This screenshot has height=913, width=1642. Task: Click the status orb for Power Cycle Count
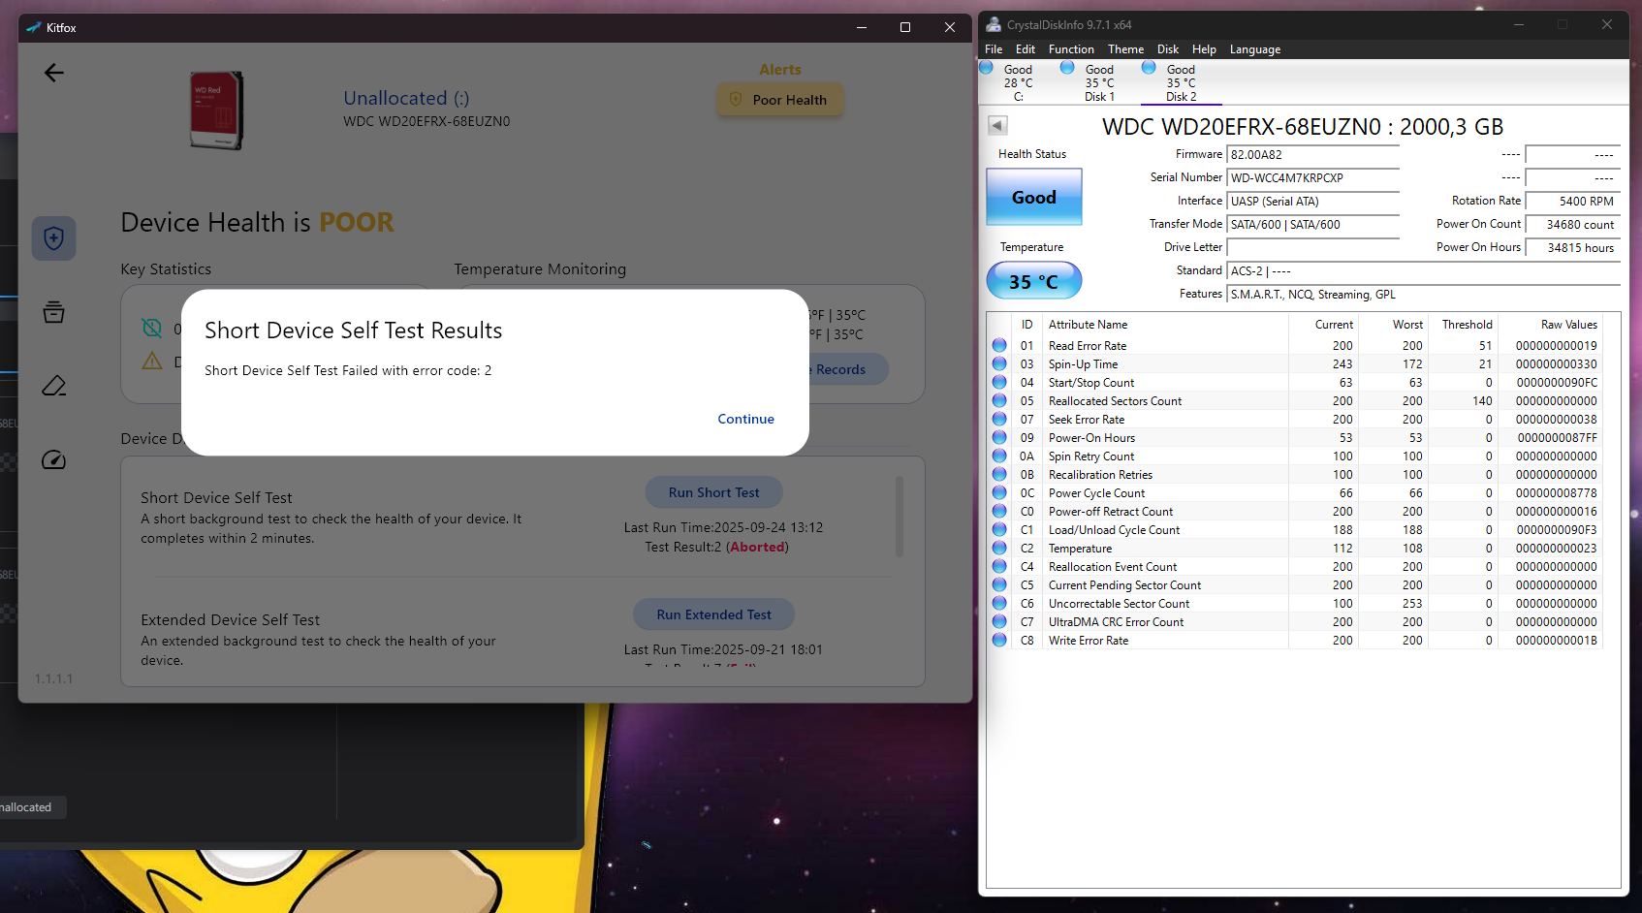click(x=999, y=492)
